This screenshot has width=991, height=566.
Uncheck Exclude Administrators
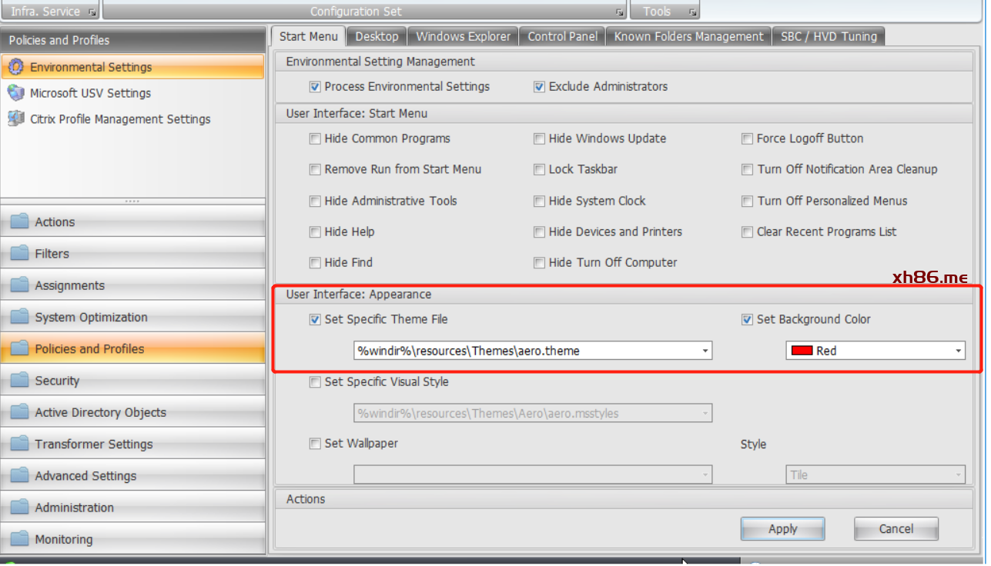[539, 87]
